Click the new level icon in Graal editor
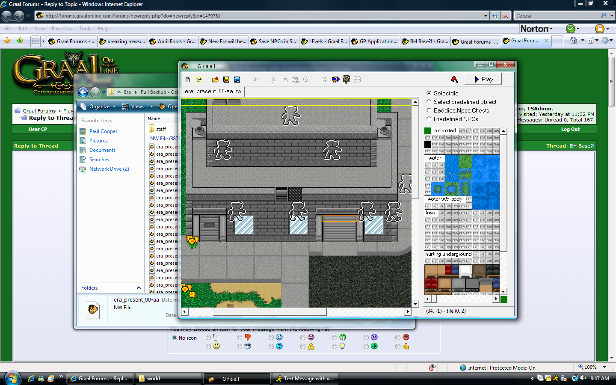Image resolution: width=616 pixels, height=385 pixels. (x=187, y=80)
